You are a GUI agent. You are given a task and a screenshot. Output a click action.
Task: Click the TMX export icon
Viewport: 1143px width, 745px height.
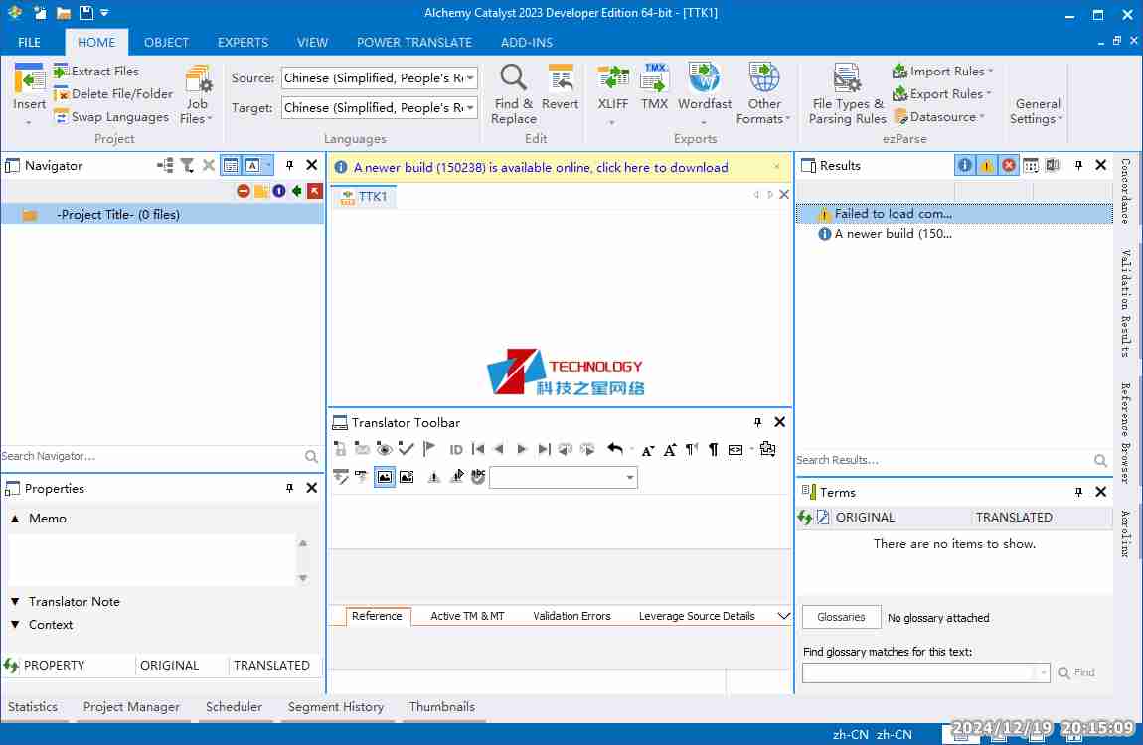(654, 78)
